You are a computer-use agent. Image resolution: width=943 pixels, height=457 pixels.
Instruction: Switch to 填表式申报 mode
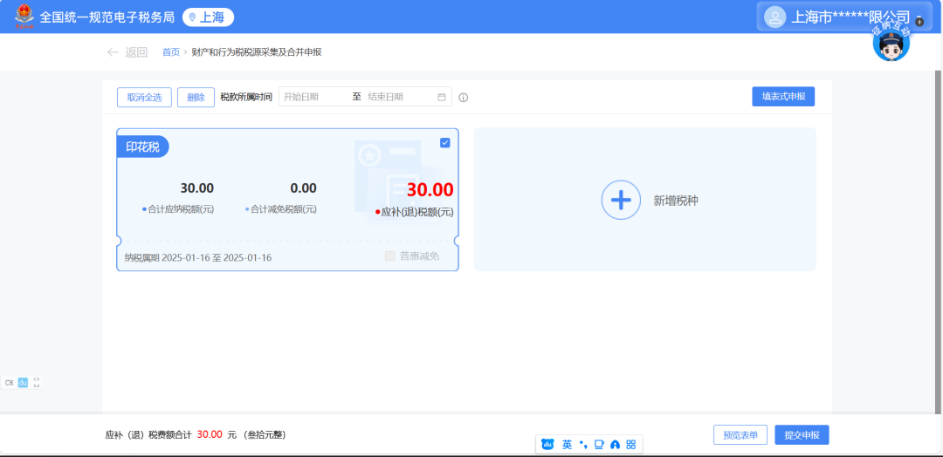pyautogui.click(x=782, y=97)
